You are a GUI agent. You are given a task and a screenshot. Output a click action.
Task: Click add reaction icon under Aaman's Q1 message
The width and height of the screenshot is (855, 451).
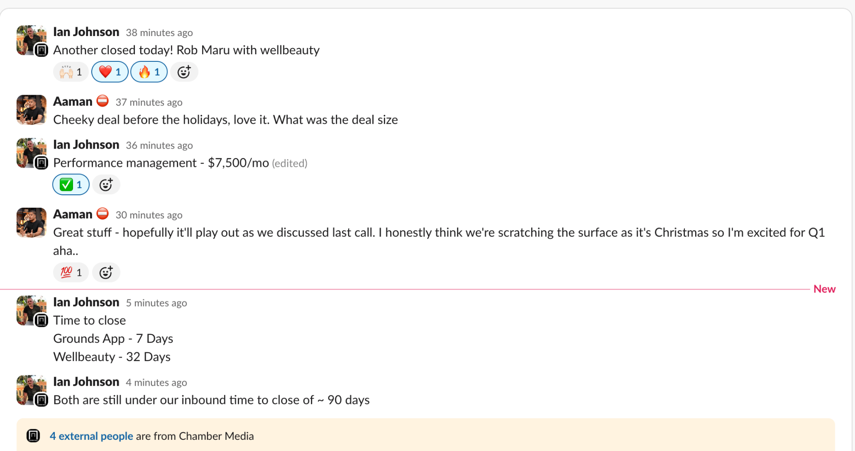click(106, 273)
